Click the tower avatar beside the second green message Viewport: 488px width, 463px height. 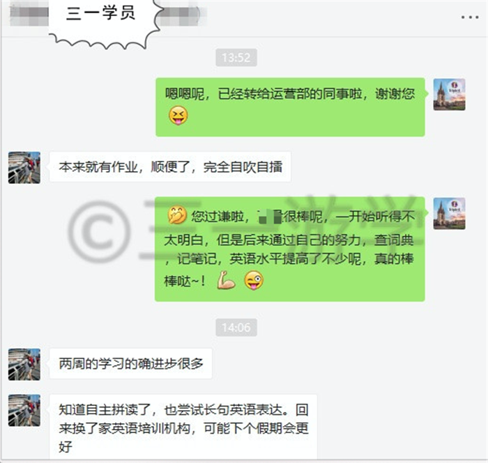pyautogui.click(x=450, y=214)
